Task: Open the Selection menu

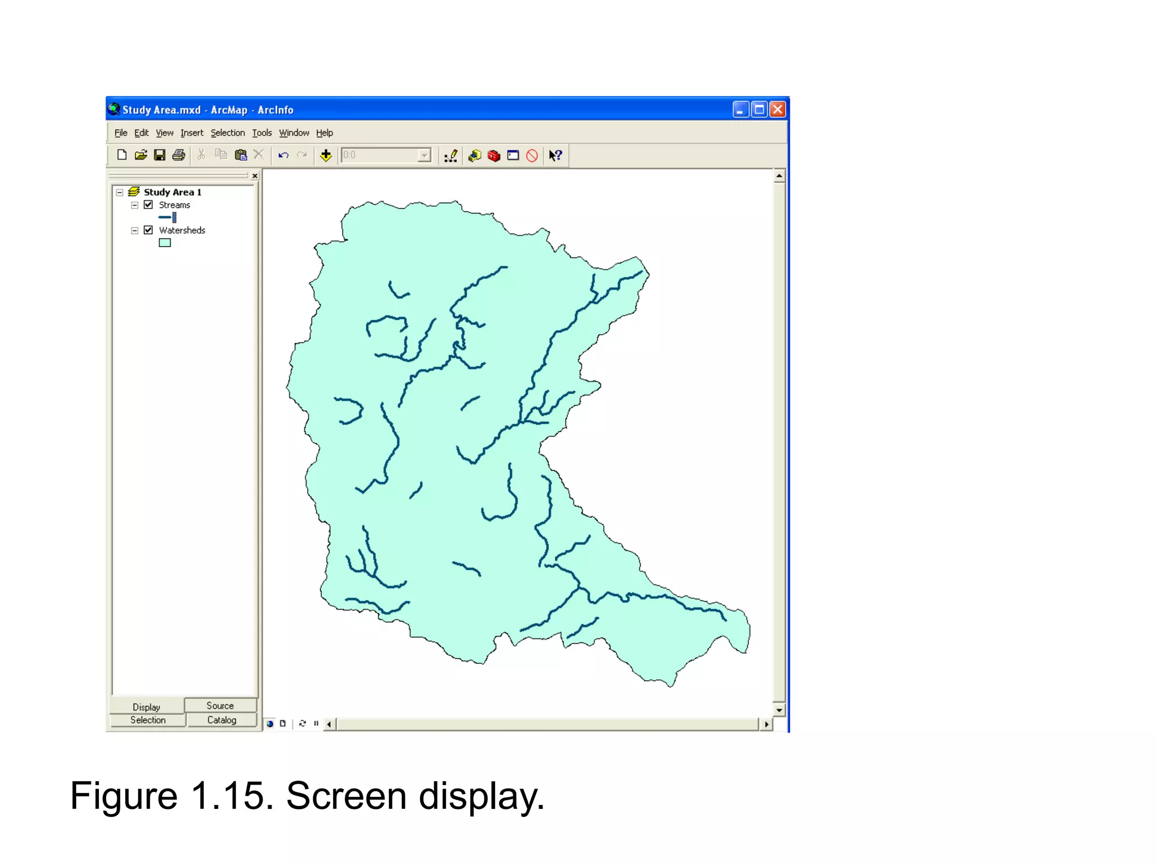Action: (x=227, y=133)
